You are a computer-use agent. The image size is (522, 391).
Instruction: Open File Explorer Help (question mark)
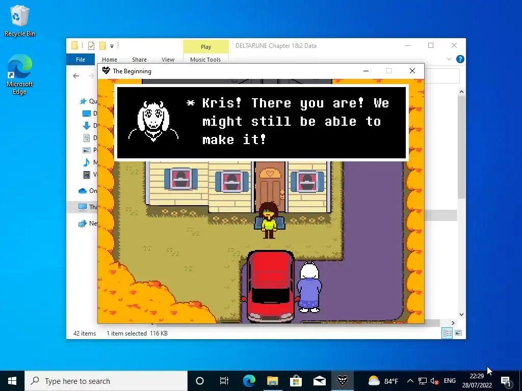pyautogui.click(x=460, y=59)
